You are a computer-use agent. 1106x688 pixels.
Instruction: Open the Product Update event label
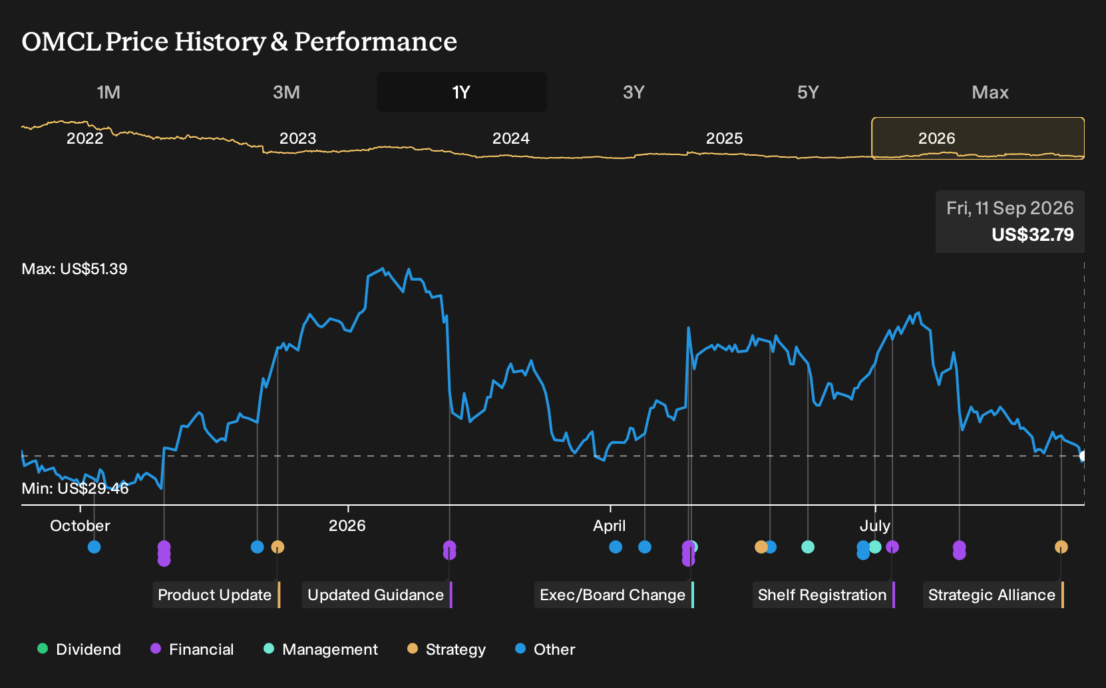point(216,595)
